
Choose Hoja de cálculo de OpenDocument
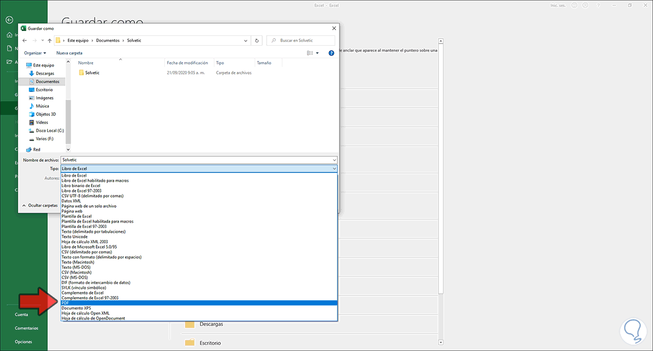coord(199,318)
